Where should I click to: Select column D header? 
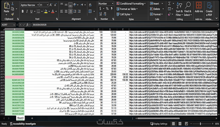point(110,29)
